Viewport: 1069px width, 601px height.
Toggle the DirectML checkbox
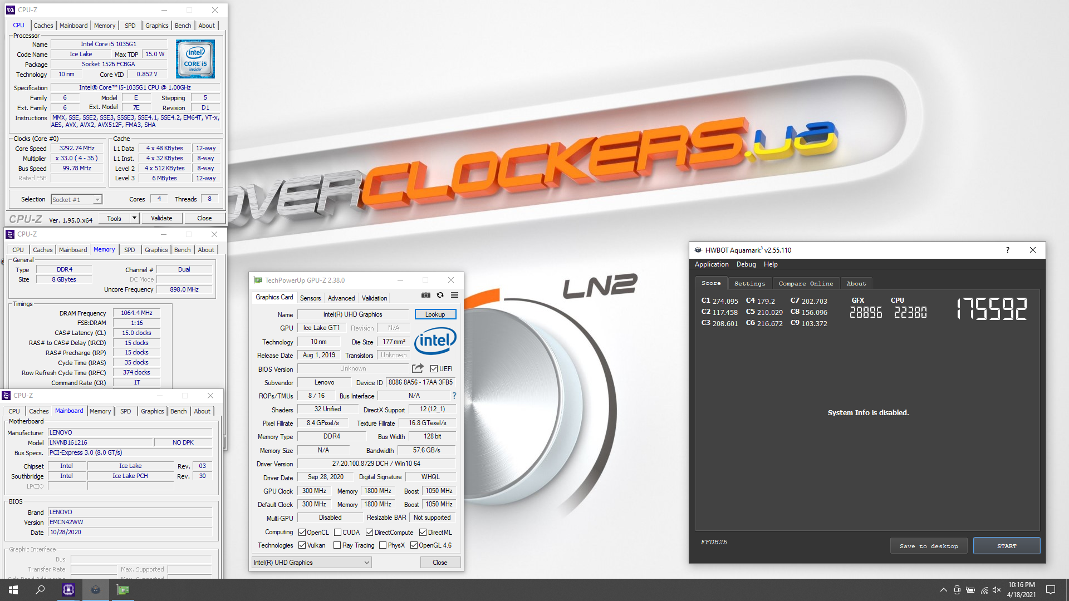(x=423, y=533)
